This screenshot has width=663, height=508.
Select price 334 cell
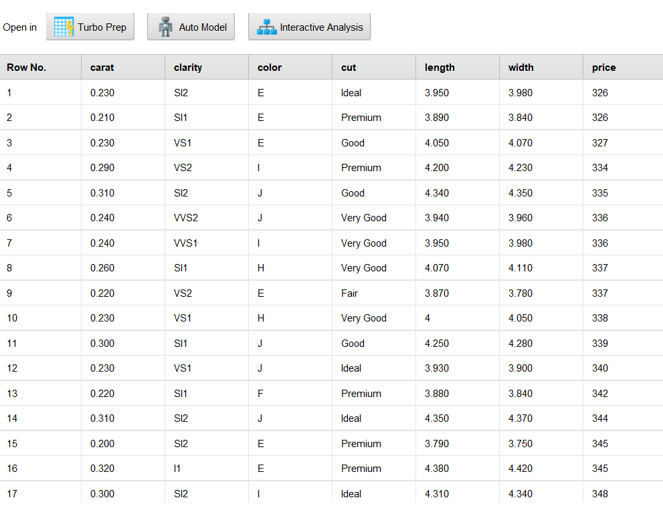pos(624,168)
